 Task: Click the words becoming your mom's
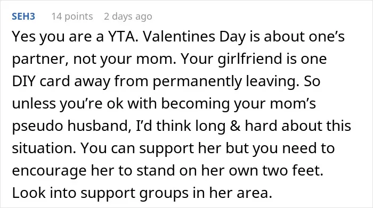point(239,104)
